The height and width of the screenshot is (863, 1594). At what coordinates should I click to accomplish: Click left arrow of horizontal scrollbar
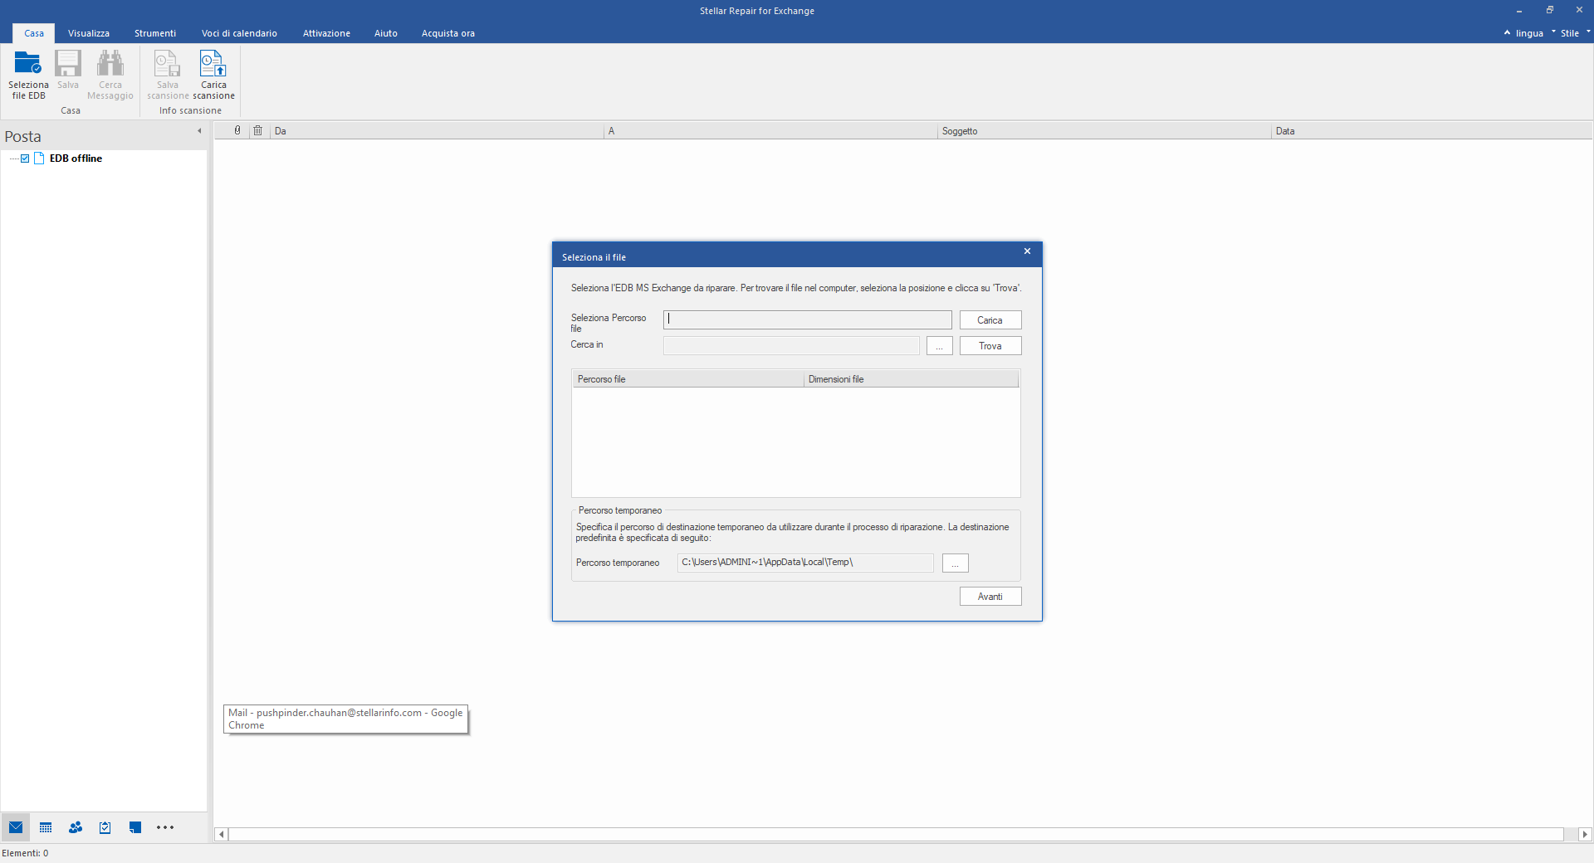[x=222, y=835]
